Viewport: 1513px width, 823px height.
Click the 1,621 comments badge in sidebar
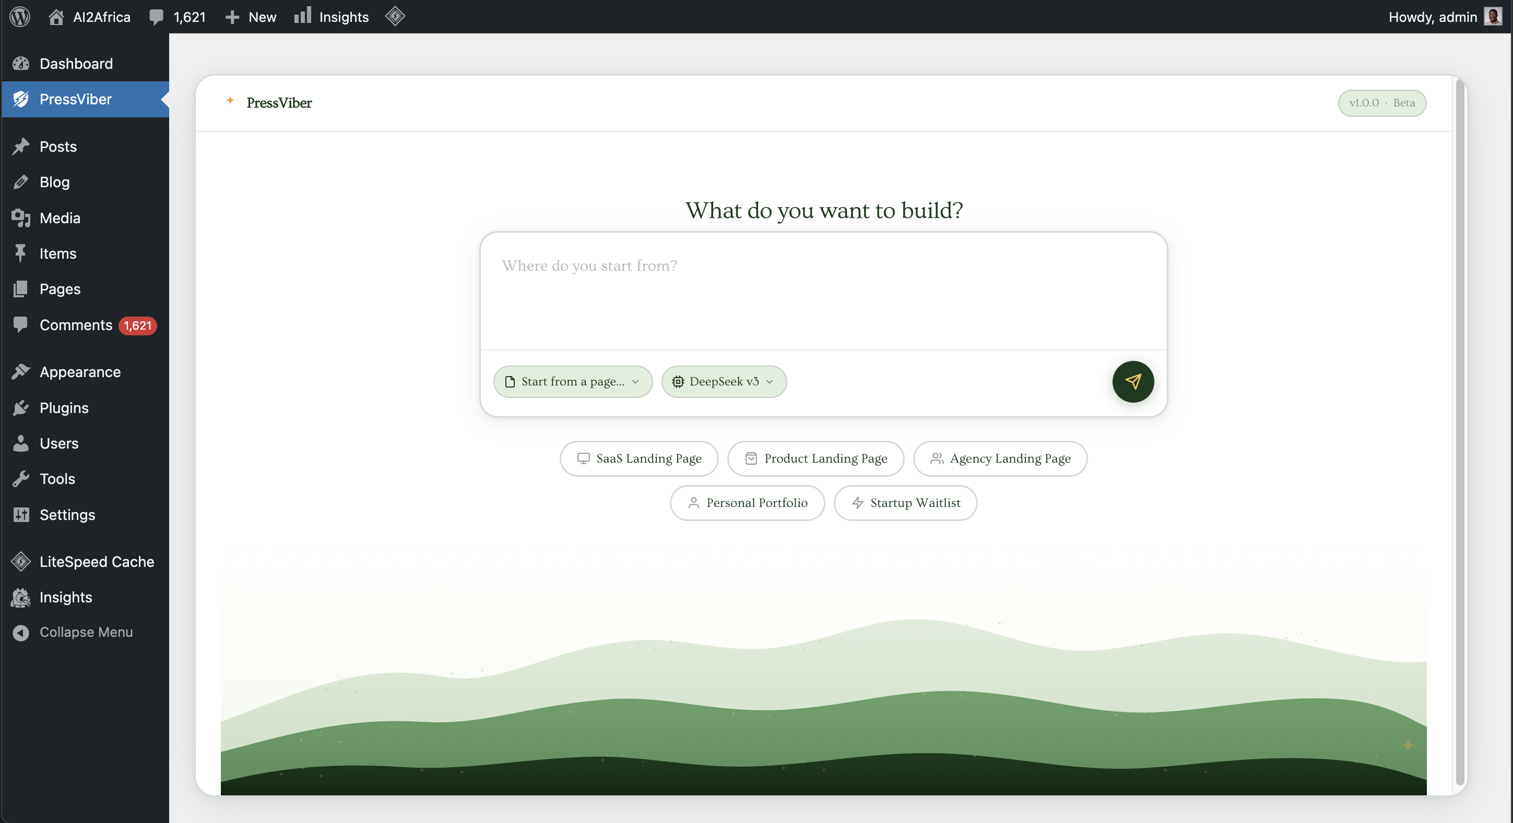(137, 325)
